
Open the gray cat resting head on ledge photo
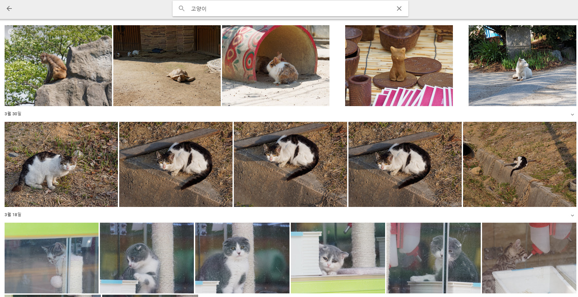pyautogui.click(x=338, y=258)
